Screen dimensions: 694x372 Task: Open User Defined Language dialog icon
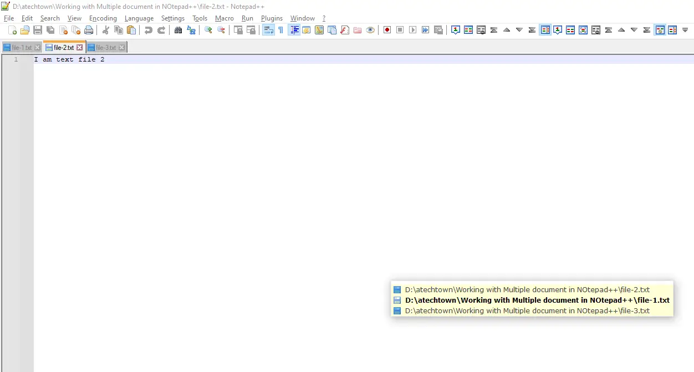point(306,30)
